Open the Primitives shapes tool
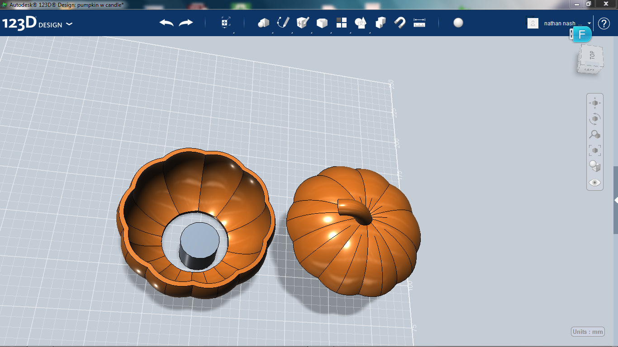Screen dimensions: 618x347 [263, 23]
